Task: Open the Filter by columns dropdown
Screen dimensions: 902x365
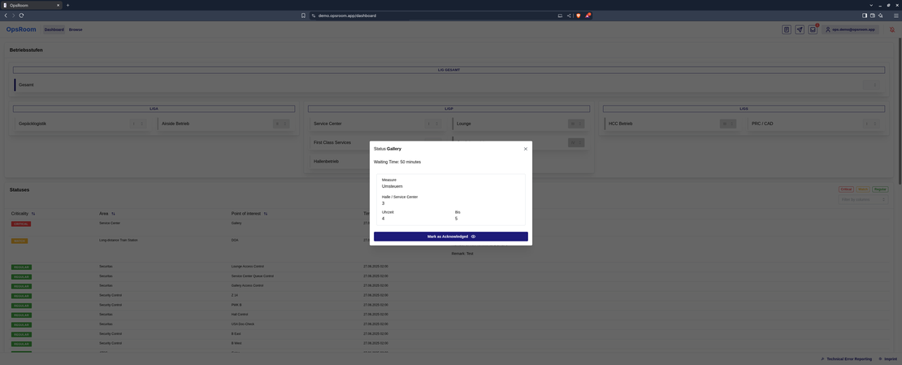Action: point(863,199)
